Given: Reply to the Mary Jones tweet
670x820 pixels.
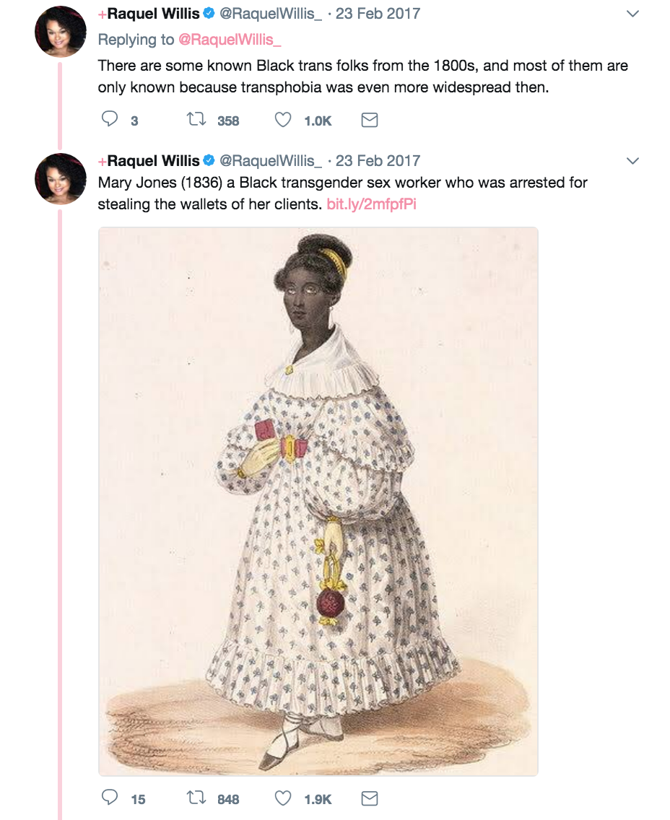Looking at the screenshot, I should coord(110,798).
